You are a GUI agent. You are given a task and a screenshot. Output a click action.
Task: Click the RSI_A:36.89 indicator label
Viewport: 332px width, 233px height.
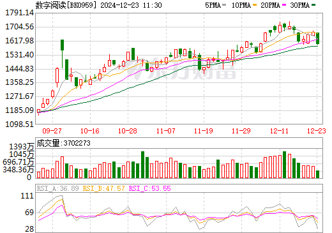coord(57,188)
